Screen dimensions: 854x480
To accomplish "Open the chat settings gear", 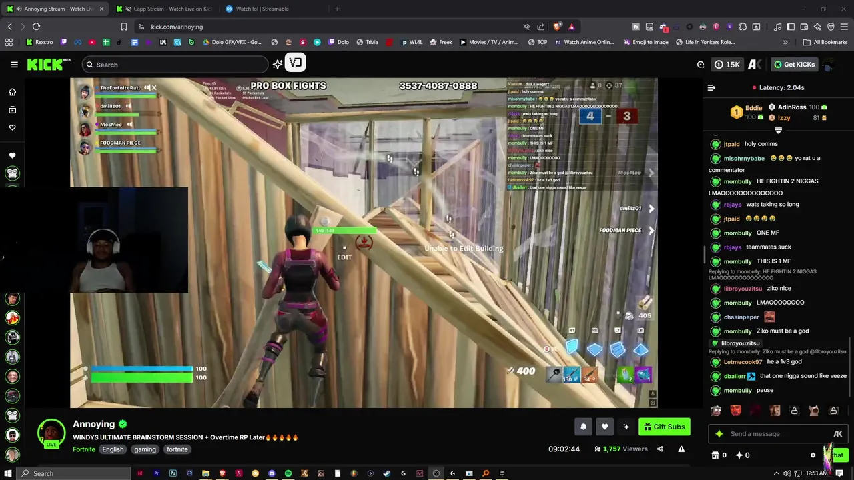I will (x=813, y=455).
